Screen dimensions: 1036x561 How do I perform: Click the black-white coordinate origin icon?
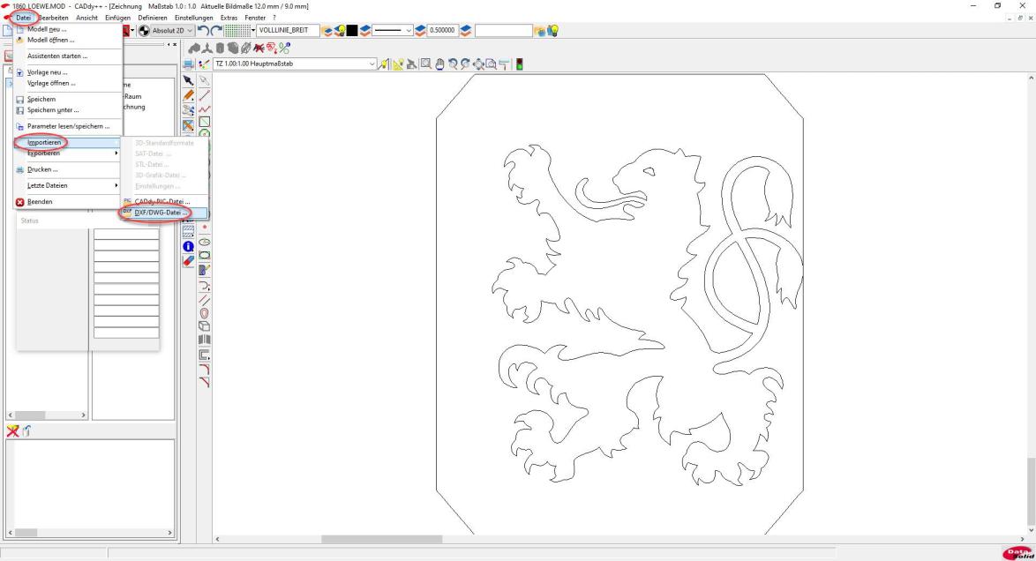coord(144,30)
